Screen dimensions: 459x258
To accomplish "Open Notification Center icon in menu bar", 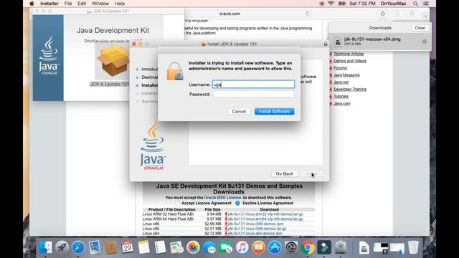I will 426,4.
